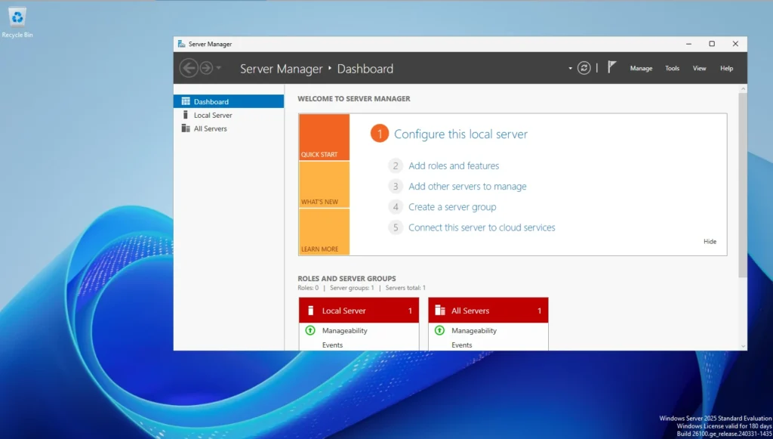Click the 'Server groups: 1' summary text
The width and height of the screenshot is (773, 439).
352,288
